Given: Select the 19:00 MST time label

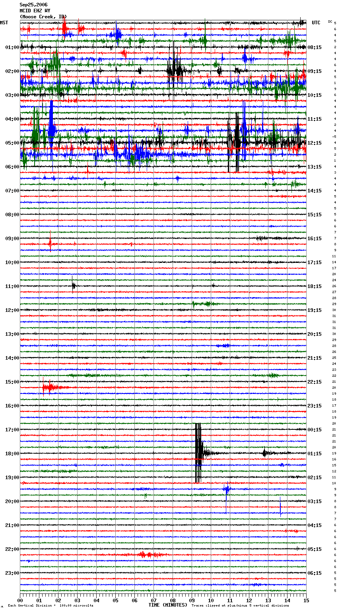Looking at the screenshot, I should (x=12, y=478).
